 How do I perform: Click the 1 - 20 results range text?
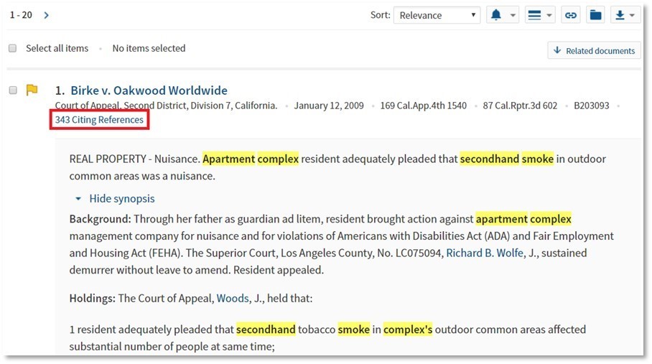click(21, 15)
